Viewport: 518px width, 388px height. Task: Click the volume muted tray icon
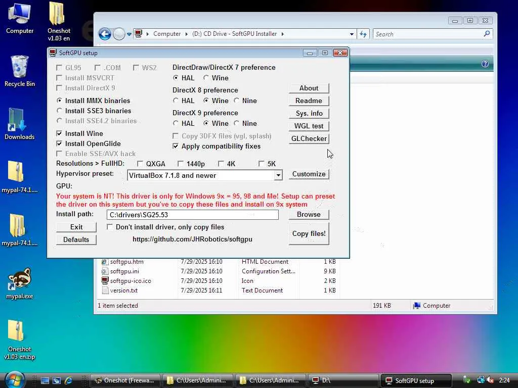click(490, 380)
